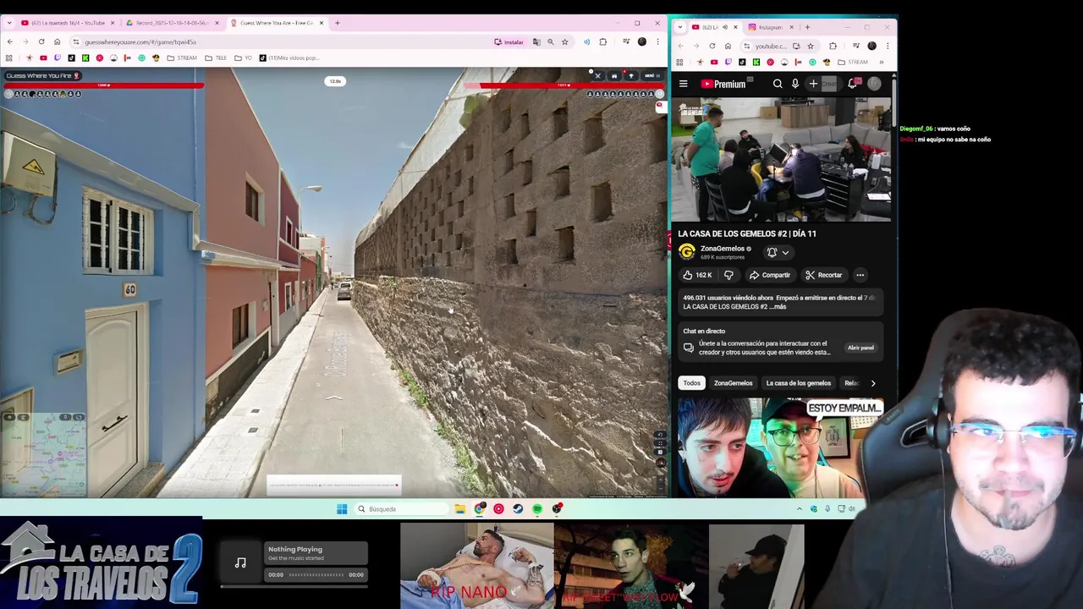Open tab search dropdown in left browser
1083x609 pixels.
click(9, 23)
